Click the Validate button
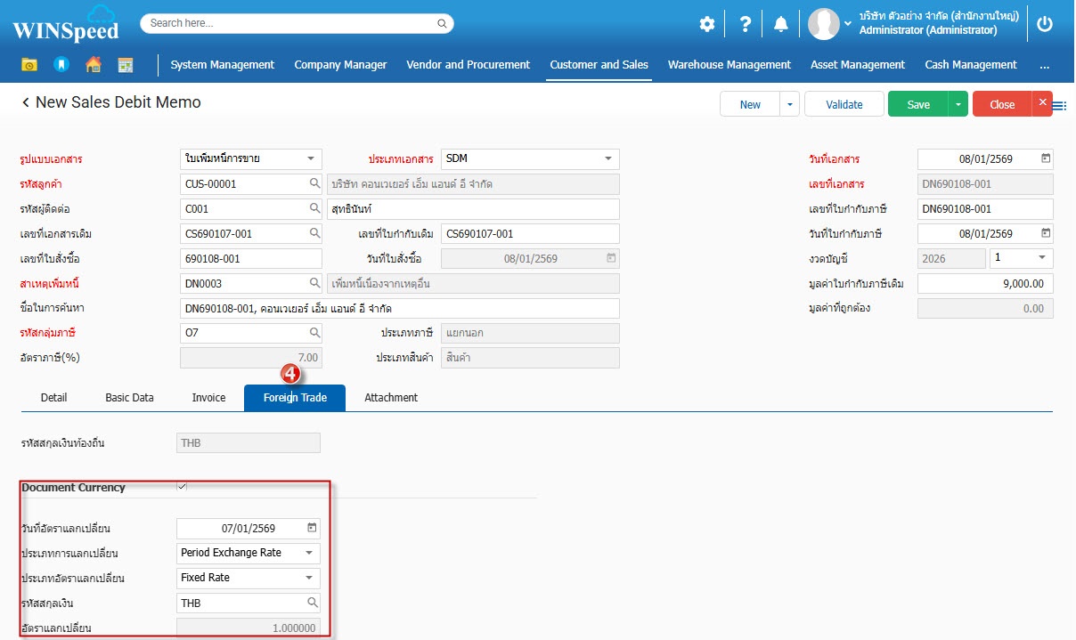 (844, 104)
